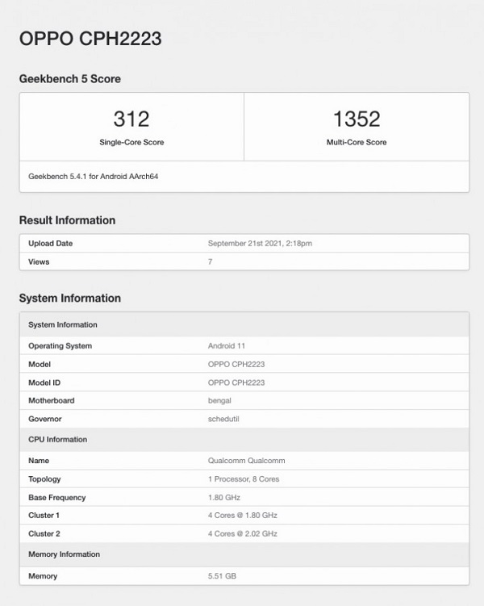This screenshot has width=484, height=606.
Task: Click the System Information table header row
Action: (244, 324)
